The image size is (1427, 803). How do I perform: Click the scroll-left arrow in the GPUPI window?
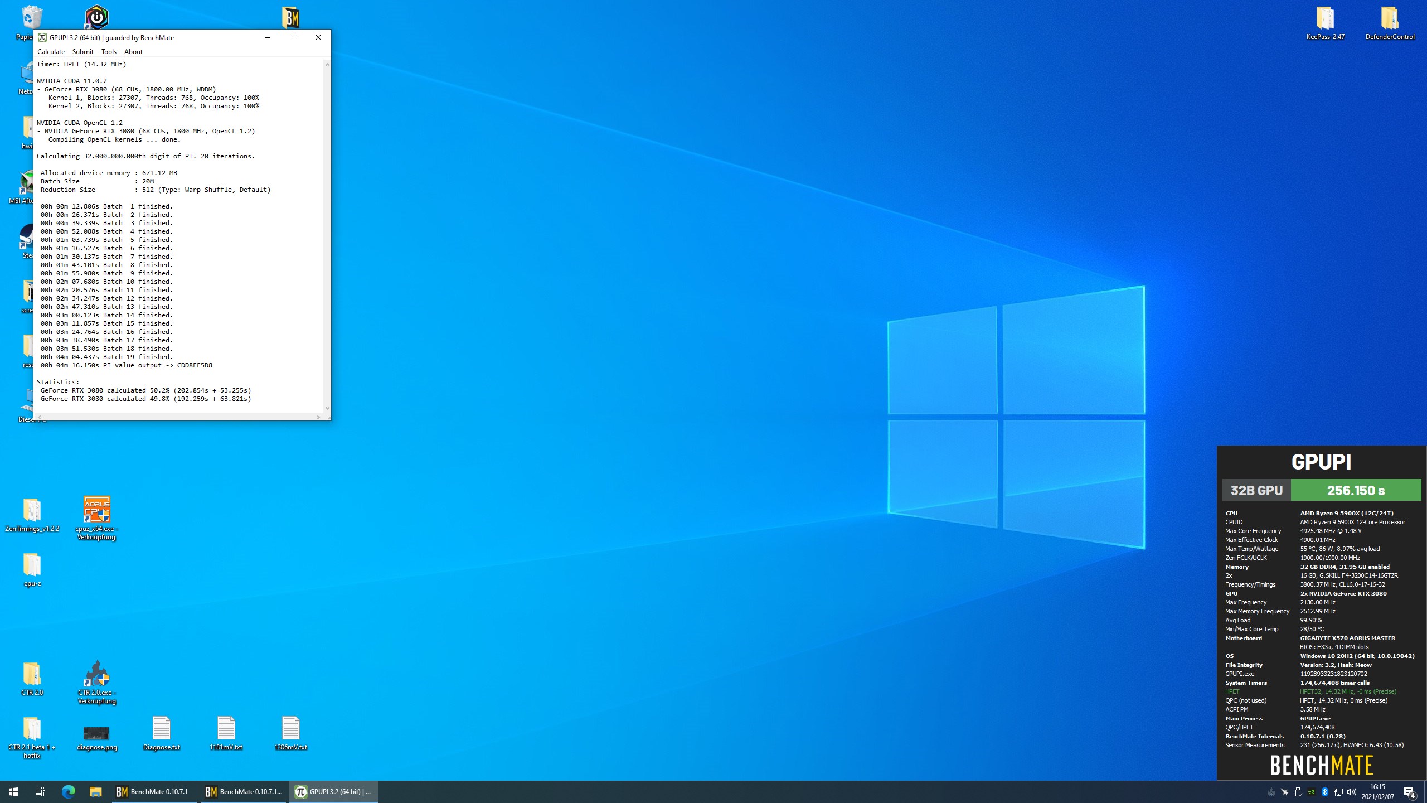pyautogui.click(x=39, y=417)
